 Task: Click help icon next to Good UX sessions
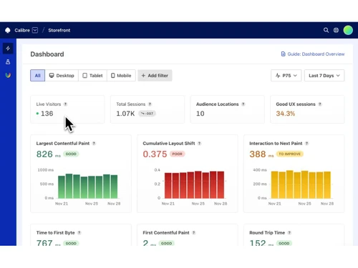320,104
